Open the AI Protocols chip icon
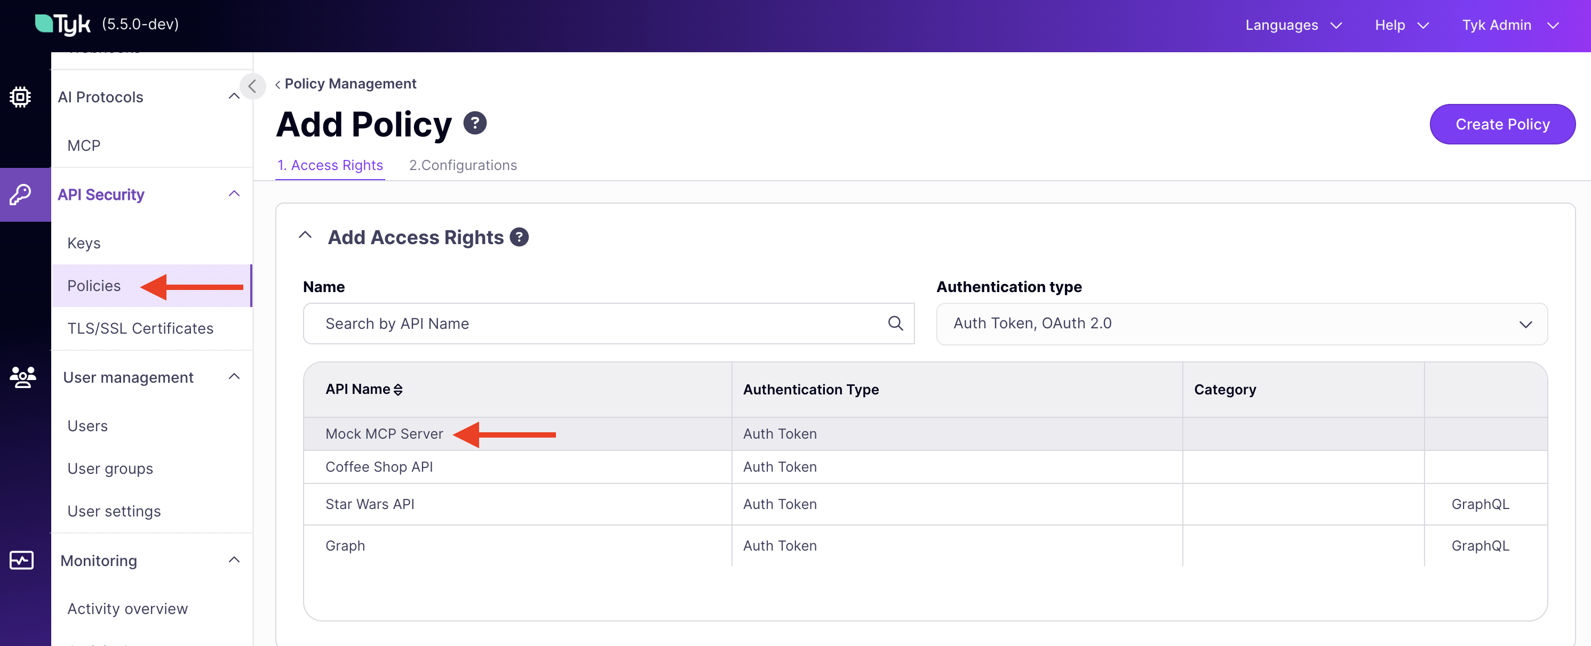 [x=20, y=97]
